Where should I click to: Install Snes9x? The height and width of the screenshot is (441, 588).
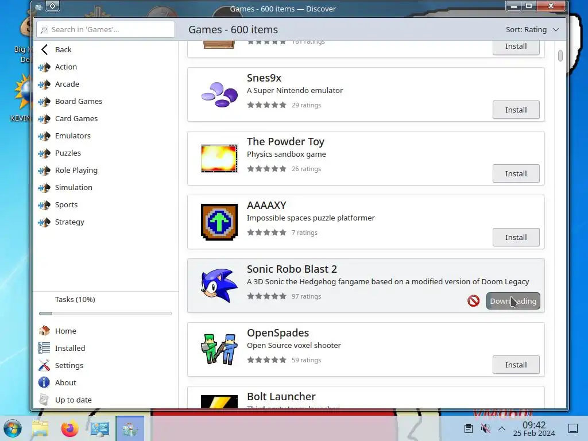coord(516,110)
